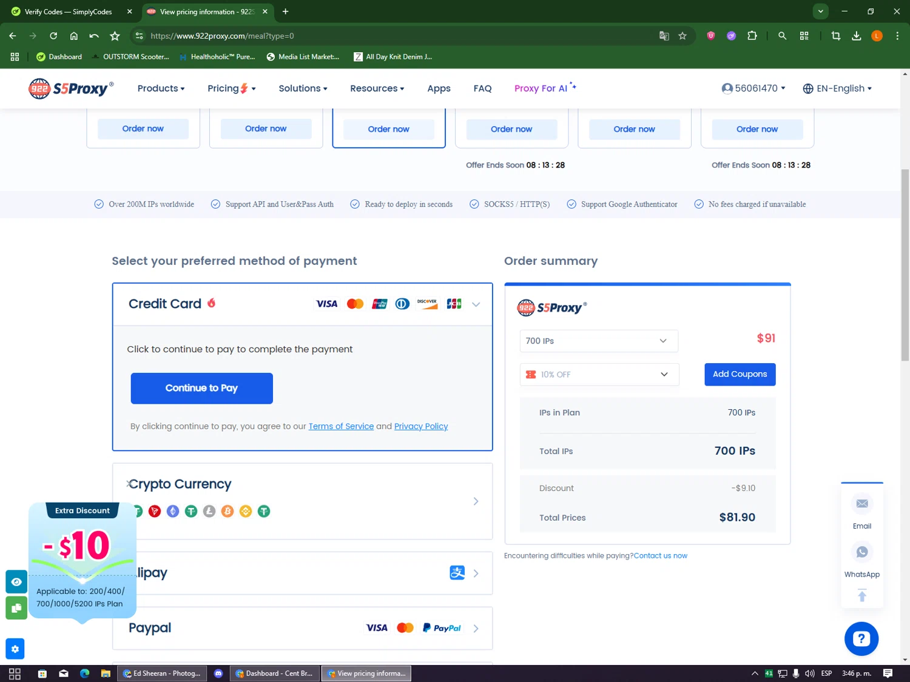
Task: Click the back-to-top arrow icon
Action: pos(862,595)
